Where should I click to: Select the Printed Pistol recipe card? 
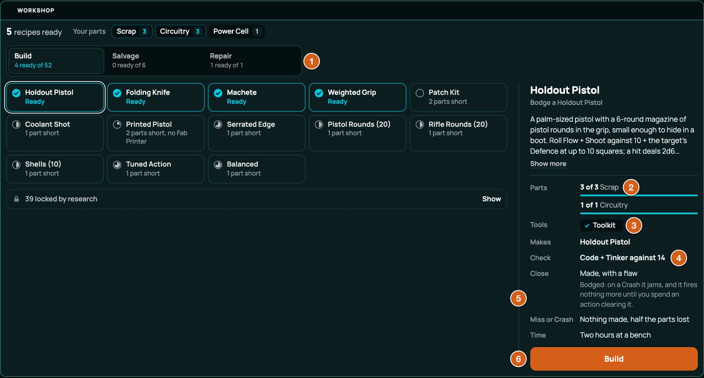pos(156,133)
